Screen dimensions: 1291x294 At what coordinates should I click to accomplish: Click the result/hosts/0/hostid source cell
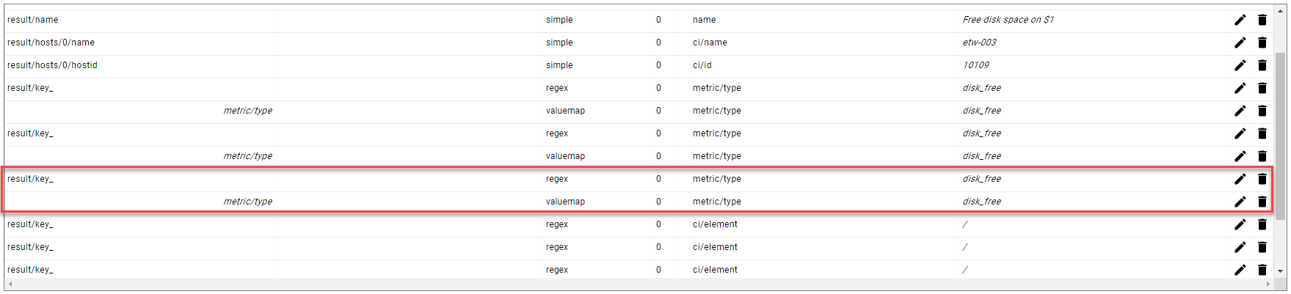52,65
